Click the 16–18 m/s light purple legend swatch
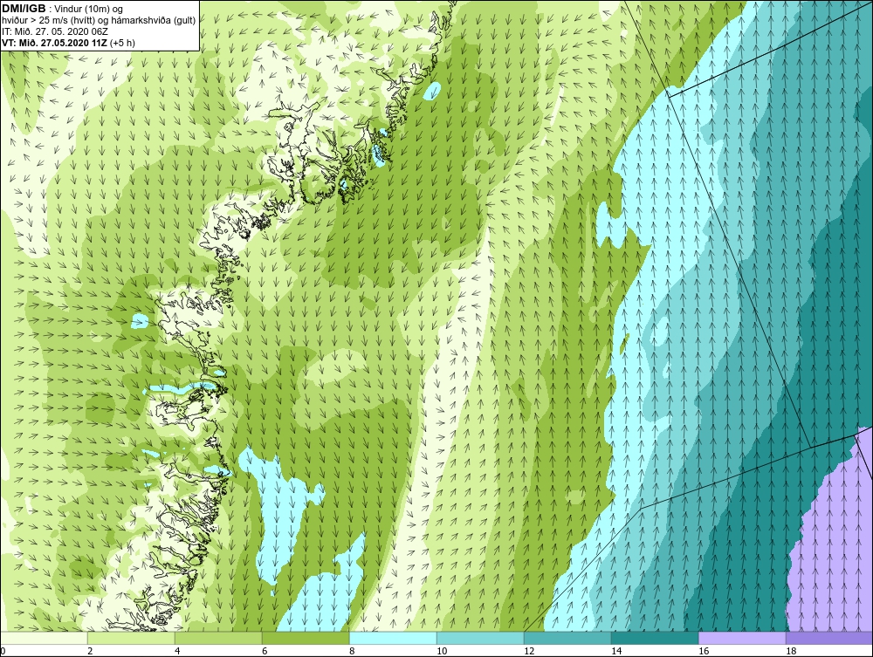 (x=742, y=638)
